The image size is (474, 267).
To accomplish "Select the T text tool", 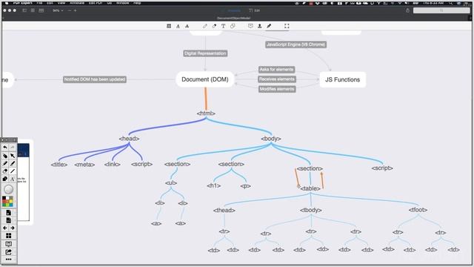I will pyautogui.click(x=223, y=26).
